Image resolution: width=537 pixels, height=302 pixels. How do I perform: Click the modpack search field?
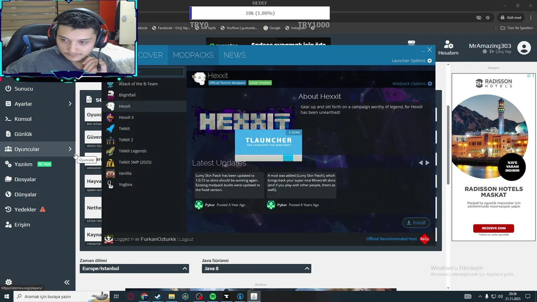pyautogui.click(x=161, y=72)
